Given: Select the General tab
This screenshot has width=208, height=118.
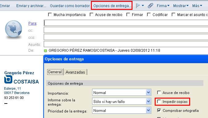Looking at the screenshot, I should tap(55, 72).
